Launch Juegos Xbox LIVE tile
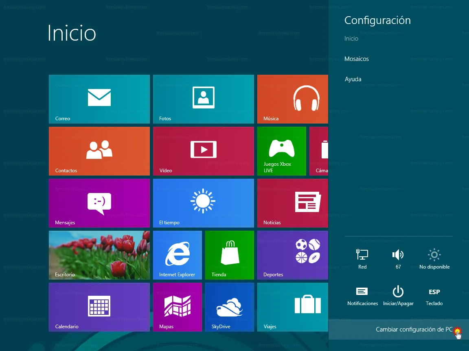The image size is (469, 351). (282, 151)
